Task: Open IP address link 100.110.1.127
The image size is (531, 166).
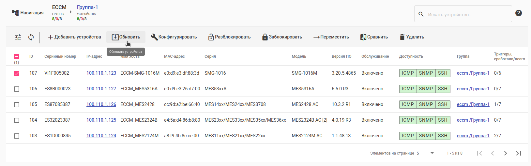Action: (101, 89)
